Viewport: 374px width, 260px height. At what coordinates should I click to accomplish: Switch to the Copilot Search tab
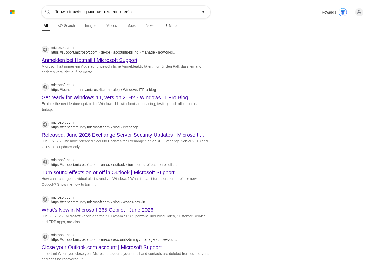point(66,26)
